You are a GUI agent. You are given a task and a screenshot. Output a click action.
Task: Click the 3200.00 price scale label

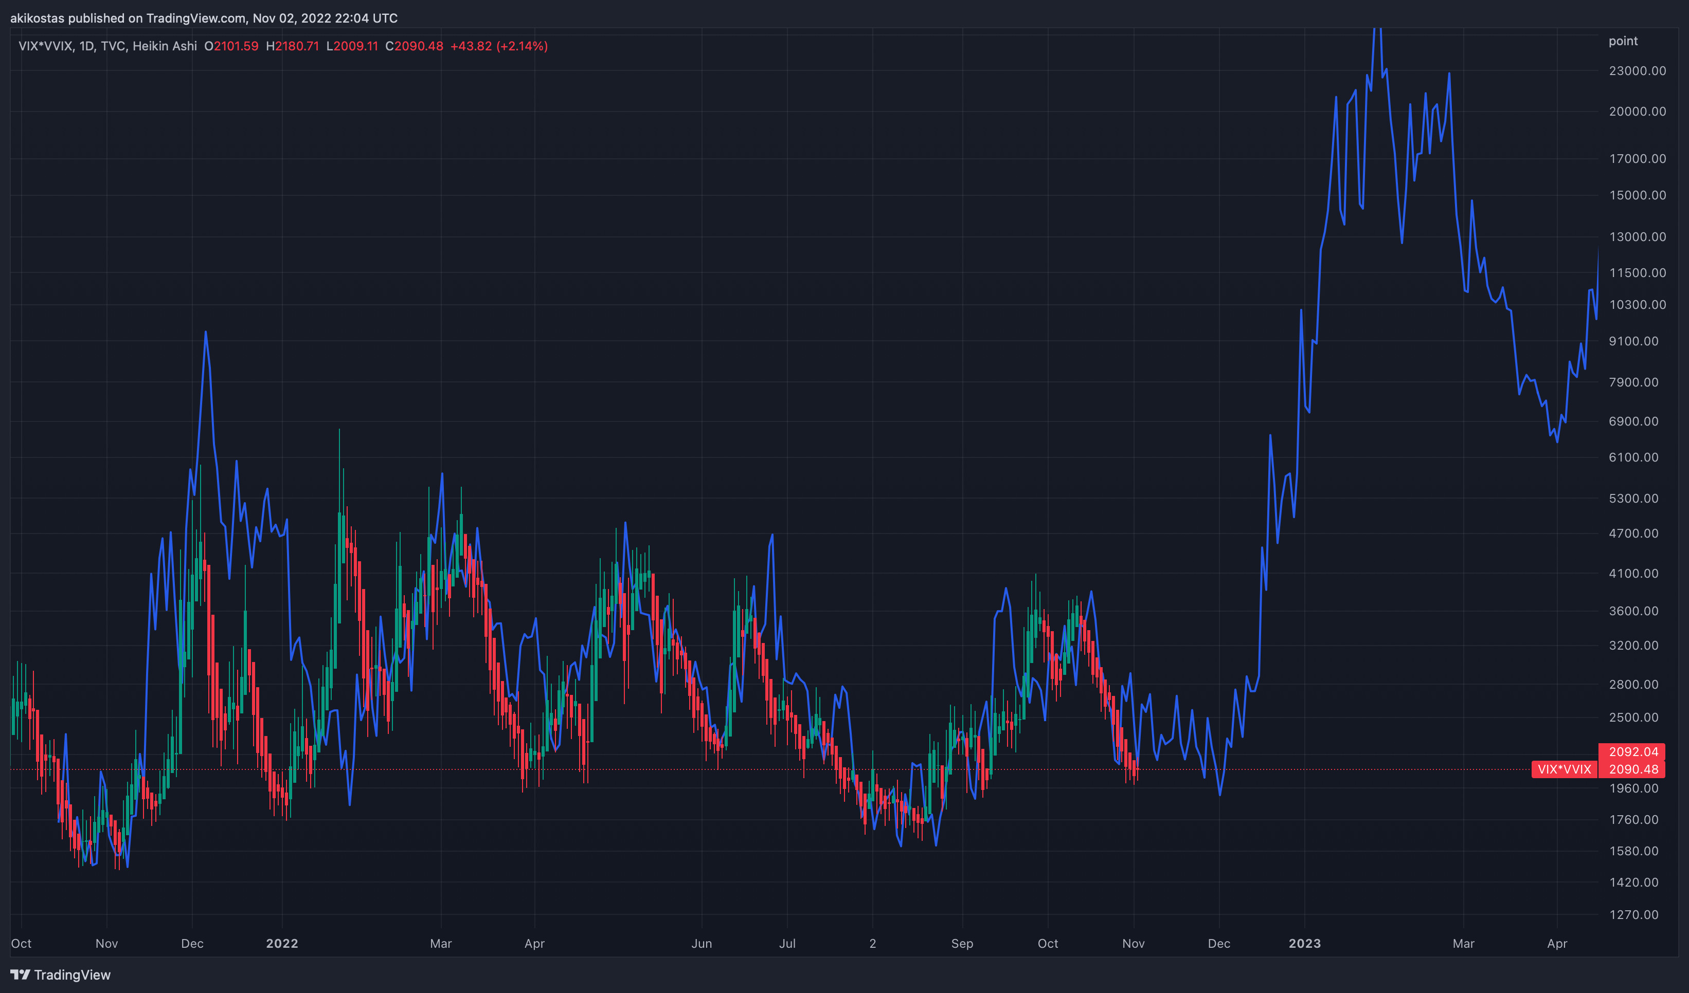pos(1633,646)
